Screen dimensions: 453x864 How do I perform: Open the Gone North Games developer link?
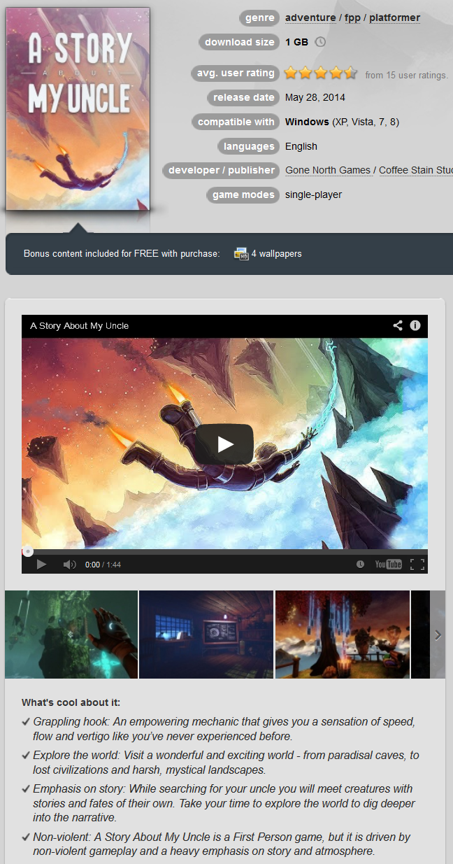[x=328, y=170]
